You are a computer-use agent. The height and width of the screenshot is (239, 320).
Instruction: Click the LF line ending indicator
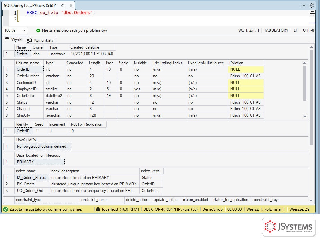[296, 30]
